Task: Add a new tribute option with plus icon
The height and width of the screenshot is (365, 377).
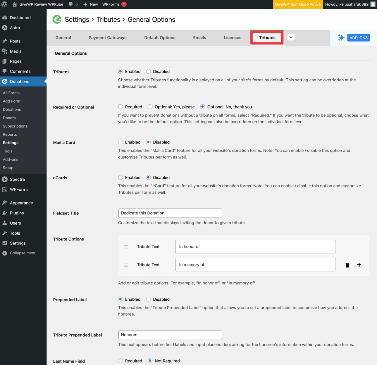Action: point(359,265)
